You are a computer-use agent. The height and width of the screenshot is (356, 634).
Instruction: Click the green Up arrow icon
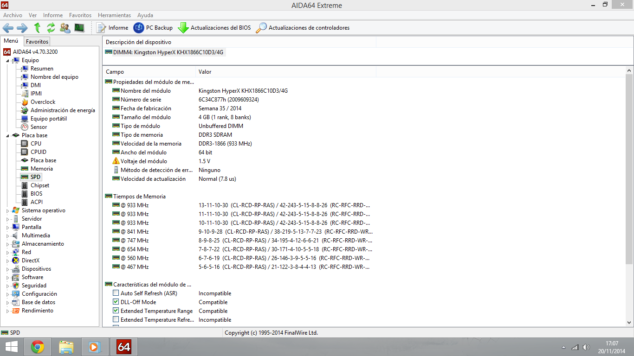(37, 28)
